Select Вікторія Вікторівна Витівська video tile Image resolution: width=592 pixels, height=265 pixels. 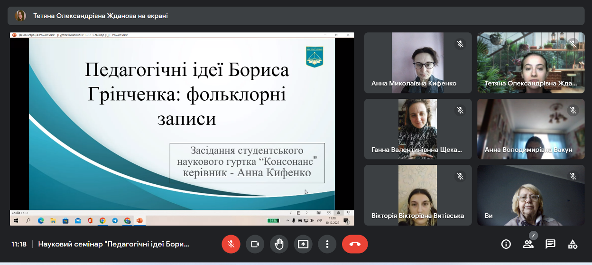click(x=417, y=195)
